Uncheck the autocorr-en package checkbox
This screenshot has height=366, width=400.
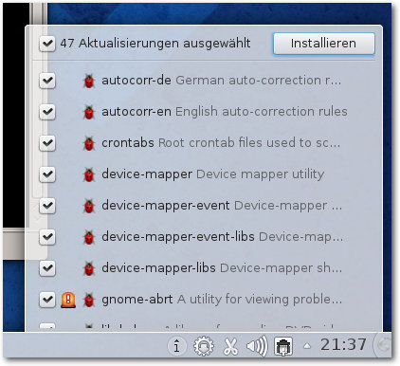point(47,112)
